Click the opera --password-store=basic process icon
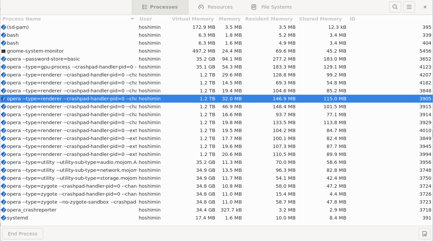The height and width of the screenshot is (242, 433). point(4,59)
